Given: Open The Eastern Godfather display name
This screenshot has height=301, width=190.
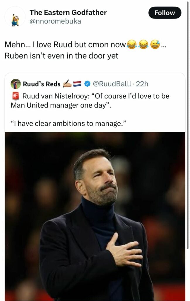Looking at the screenshot, I should pos(68,12).
